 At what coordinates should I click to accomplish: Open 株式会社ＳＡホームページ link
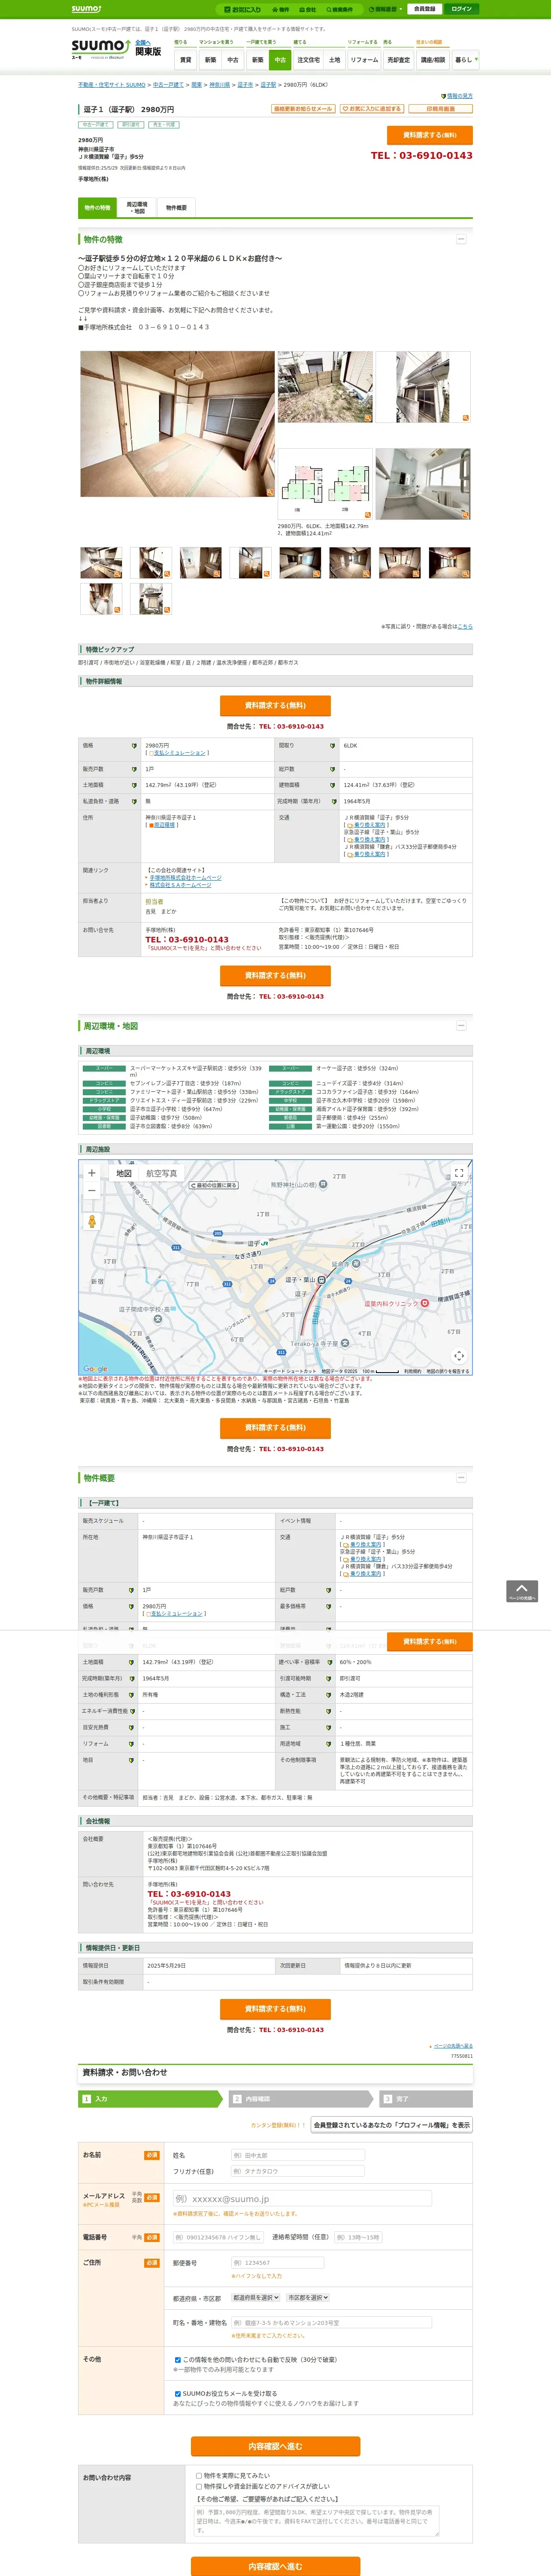tap(180, 885)
